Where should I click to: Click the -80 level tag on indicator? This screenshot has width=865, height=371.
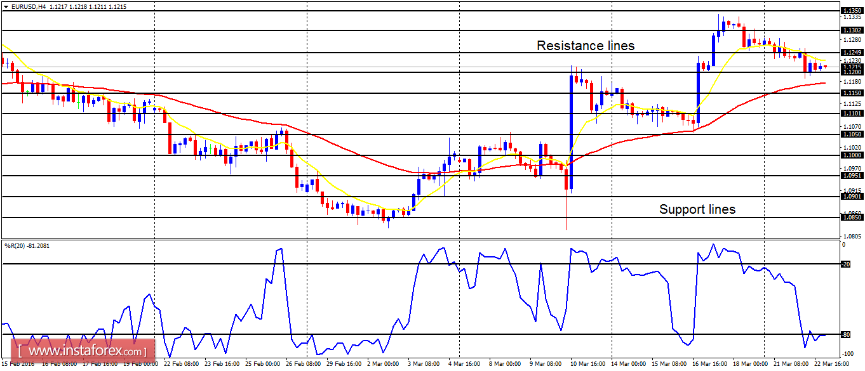pos(845,334)
